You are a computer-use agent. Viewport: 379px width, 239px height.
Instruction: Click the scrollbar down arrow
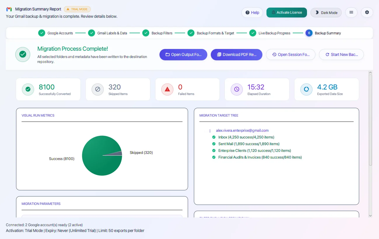click(x=371, y=216)
